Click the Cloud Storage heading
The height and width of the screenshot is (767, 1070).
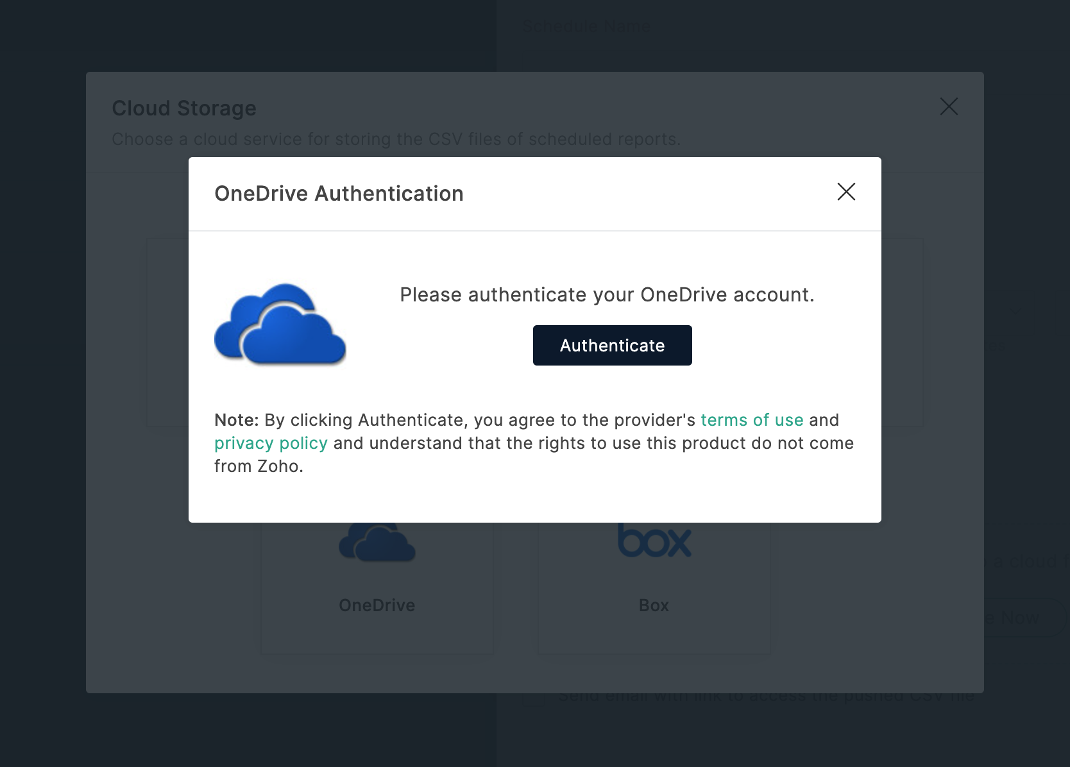[x=184, y=108]
